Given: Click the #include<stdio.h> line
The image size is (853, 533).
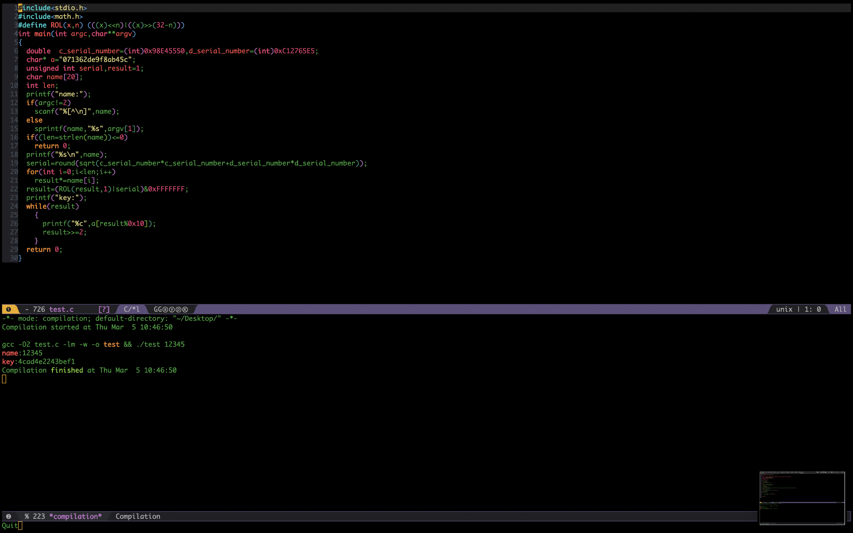Looking at the screenshot, I should 52,8.
